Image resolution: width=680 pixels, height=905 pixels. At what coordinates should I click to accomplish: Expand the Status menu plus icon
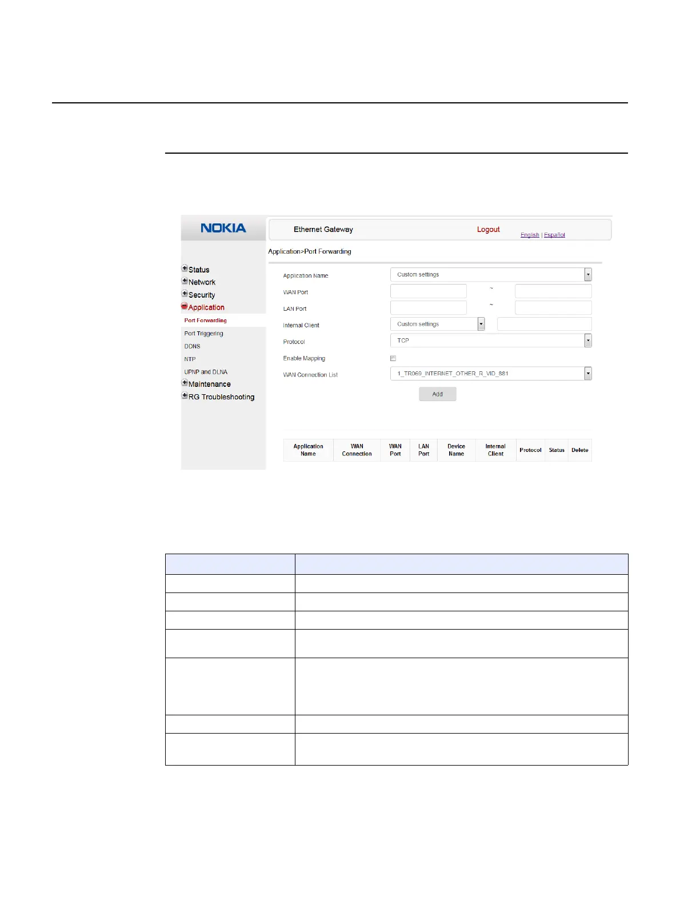(185, 269)
